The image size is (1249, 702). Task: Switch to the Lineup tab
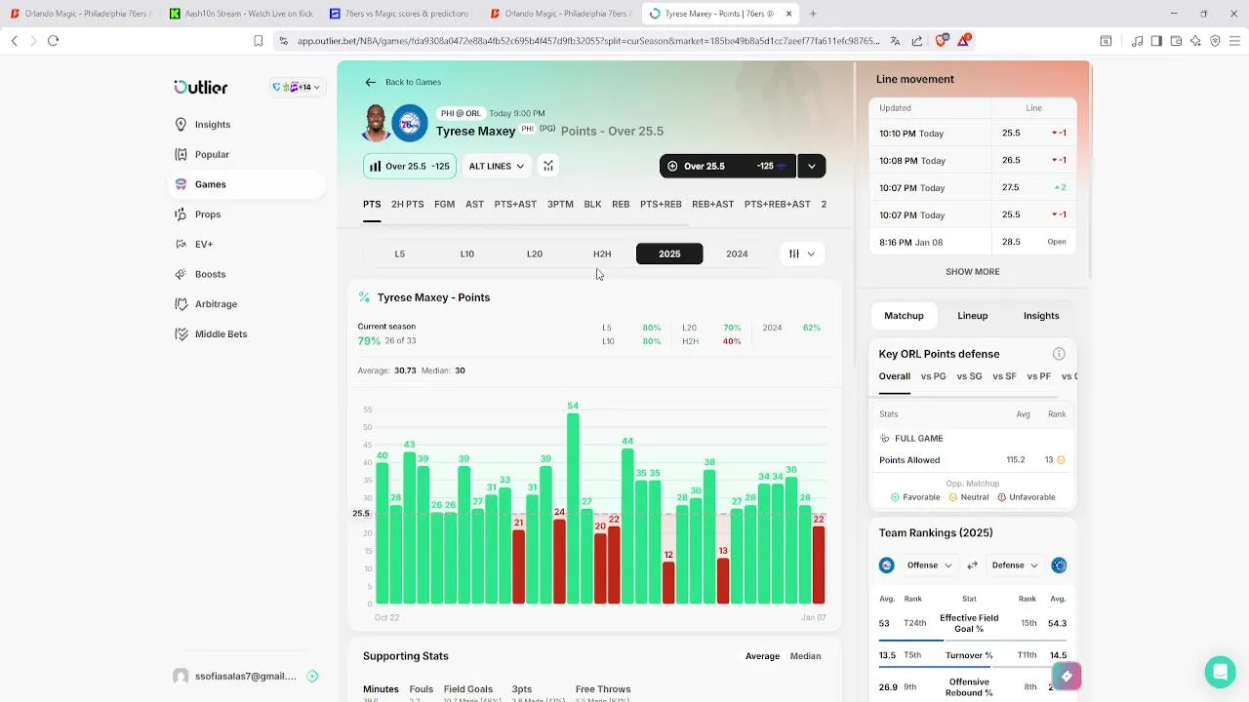click(972, 316)
